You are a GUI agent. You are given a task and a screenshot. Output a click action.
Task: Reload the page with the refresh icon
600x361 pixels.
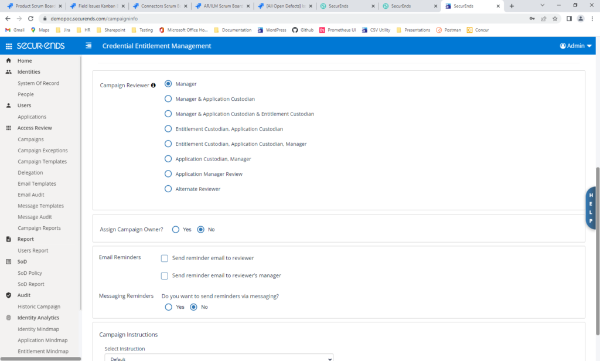click(30, 18)
